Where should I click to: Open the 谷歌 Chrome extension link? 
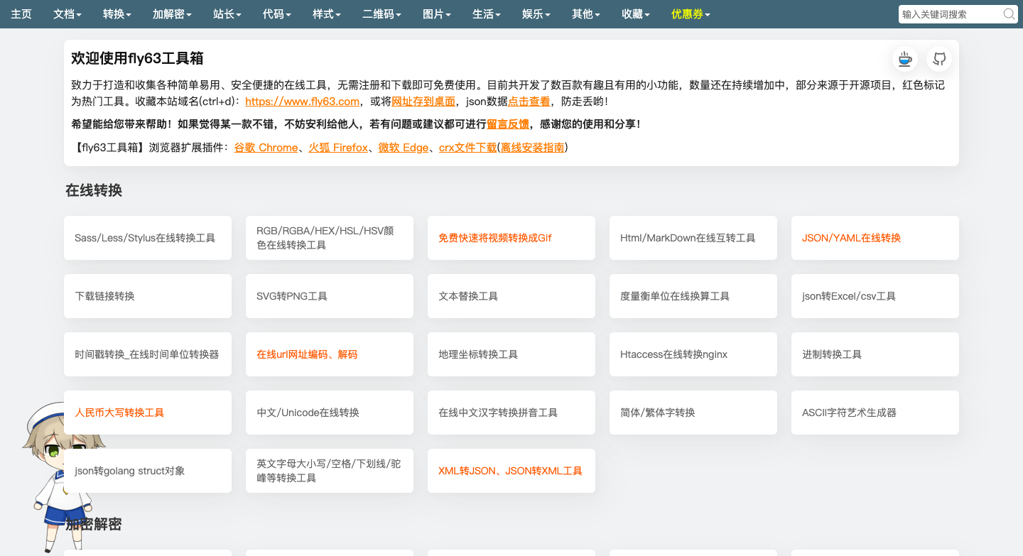coord(266,148)
